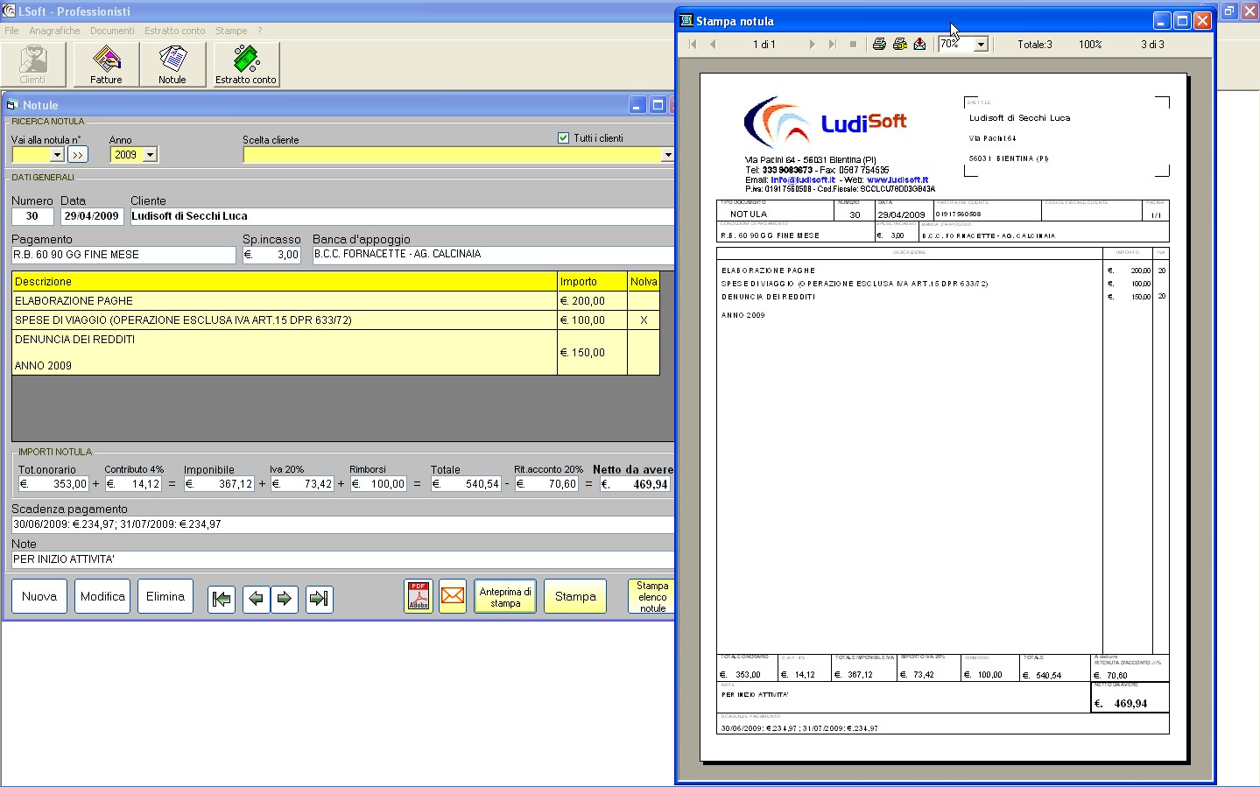The width and height of the screenshot is (1260, 787).
Task: Go to previous page in print preview
Action: tap(713, 44)
